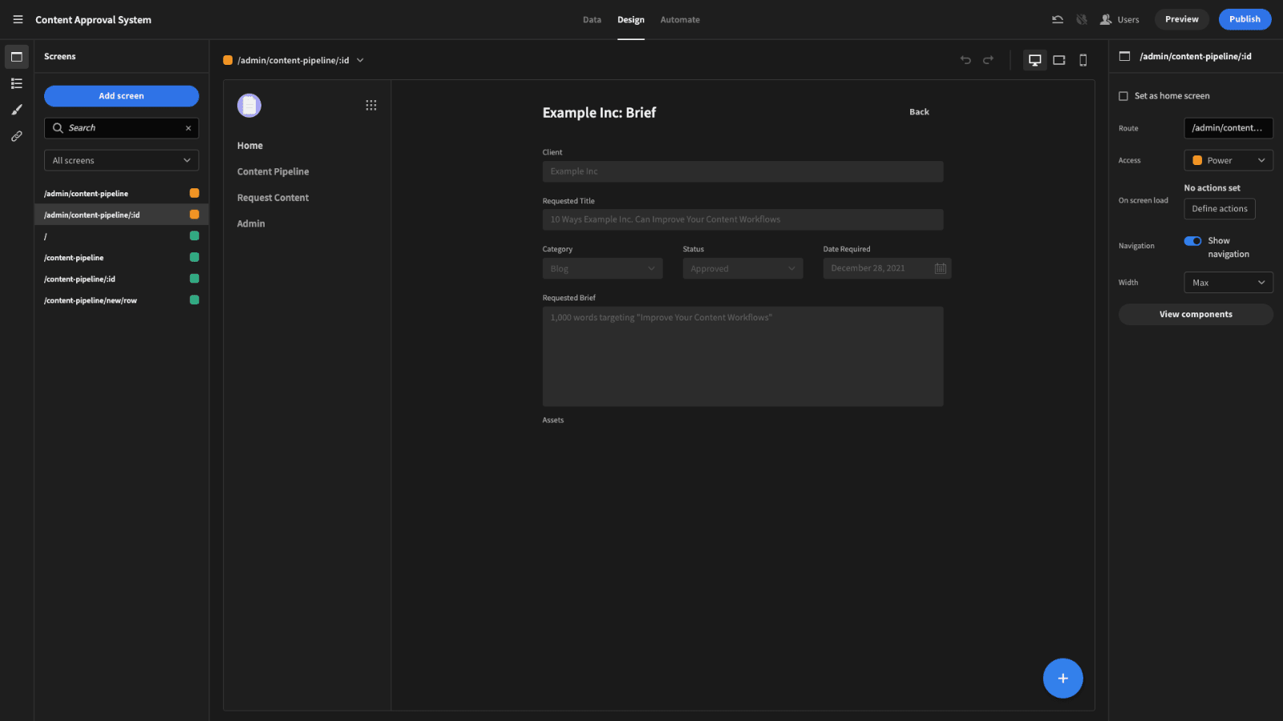Image resolution: width=1283 pixels, height=721 pixels.
Task: Click the orange role swatch of /admin/content-pipeline
Action: click(194, 193)
